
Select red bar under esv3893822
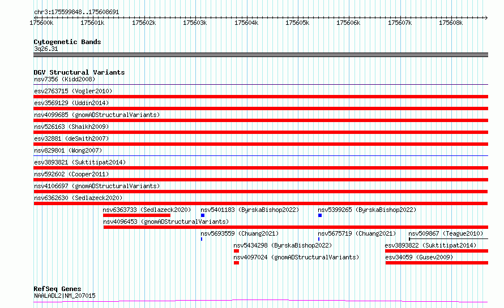tap(437, 251)
